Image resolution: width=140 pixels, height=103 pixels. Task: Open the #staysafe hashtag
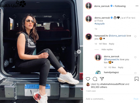pyautogui.click(x=99, y=24)
